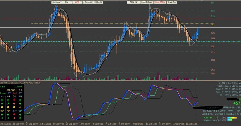Click the pencil icon under W1

pos(20,107)
